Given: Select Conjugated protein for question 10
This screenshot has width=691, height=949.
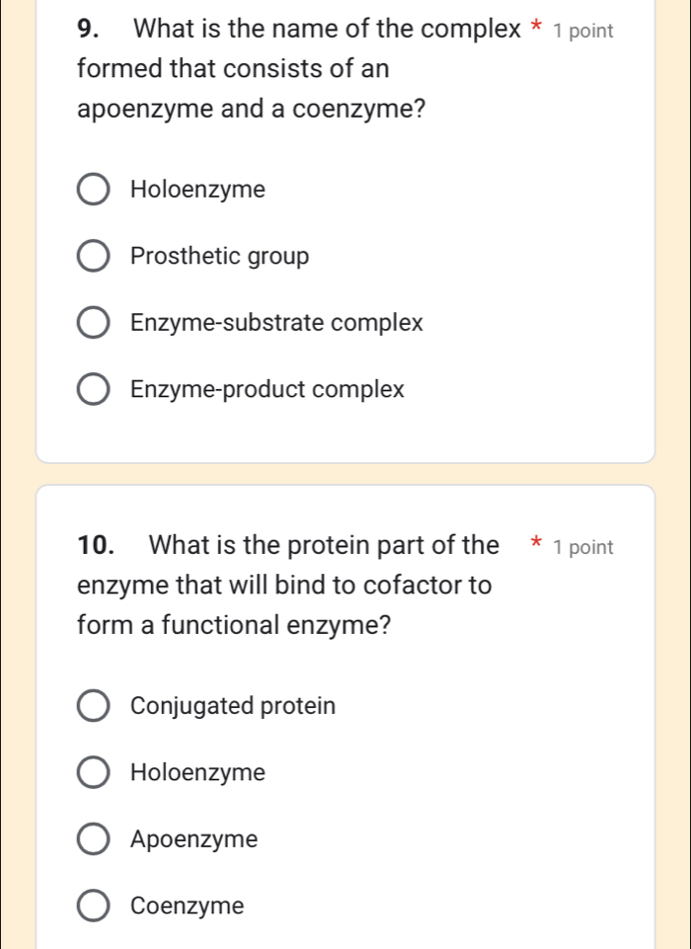Looking at the screenshot, I should coord(93,705).
